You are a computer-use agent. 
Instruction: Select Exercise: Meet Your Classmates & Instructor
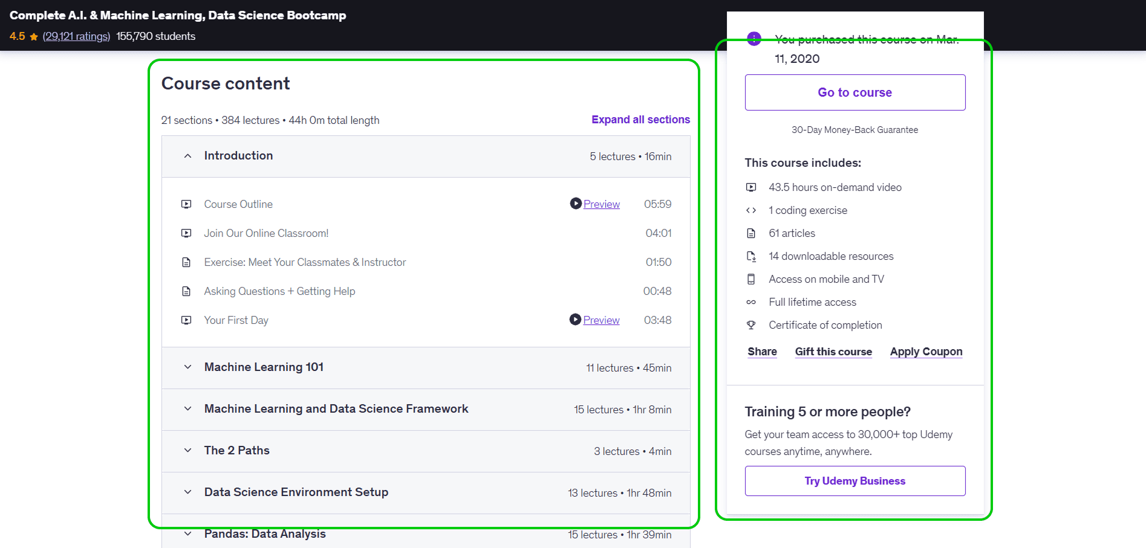(305, 262)
